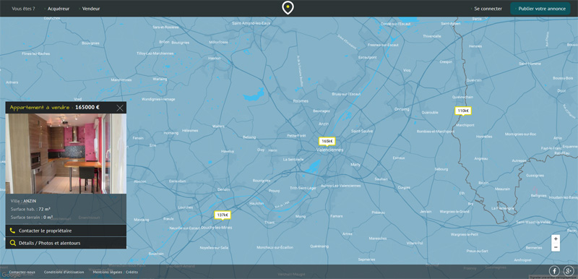
Task: Click the Marly map label
Action: [x=355, y=164]
